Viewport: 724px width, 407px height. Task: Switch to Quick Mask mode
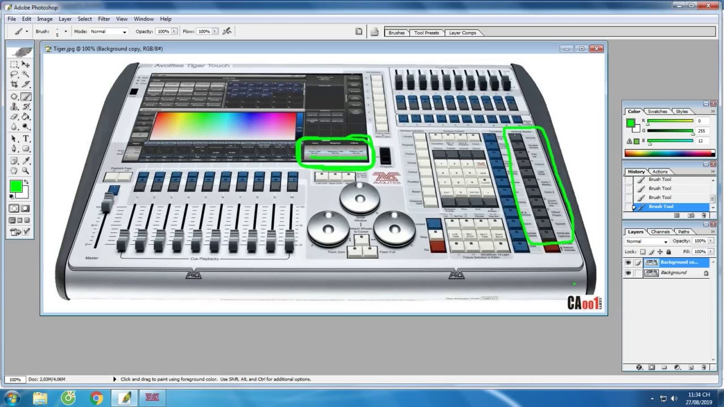click(x=25, y=209)
